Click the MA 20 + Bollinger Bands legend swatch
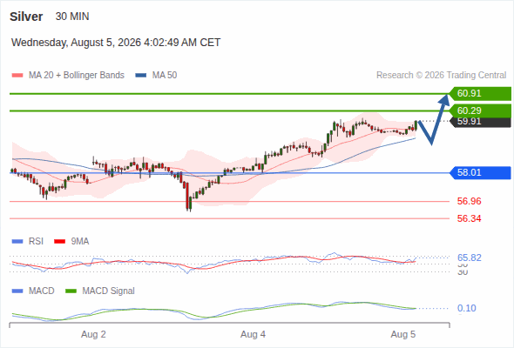 (17, 76)
